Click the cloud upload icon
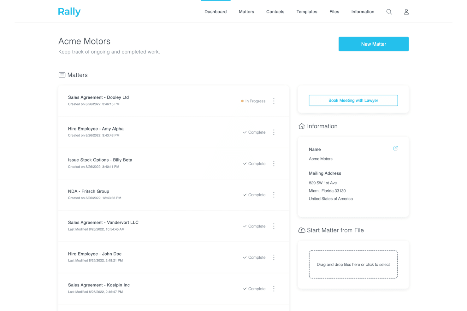 click(302, 230)
